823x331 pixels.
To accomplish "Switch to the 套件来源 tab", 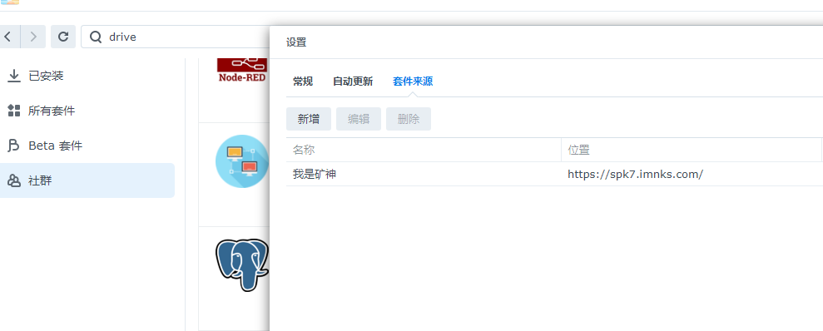I will point(413,82).
